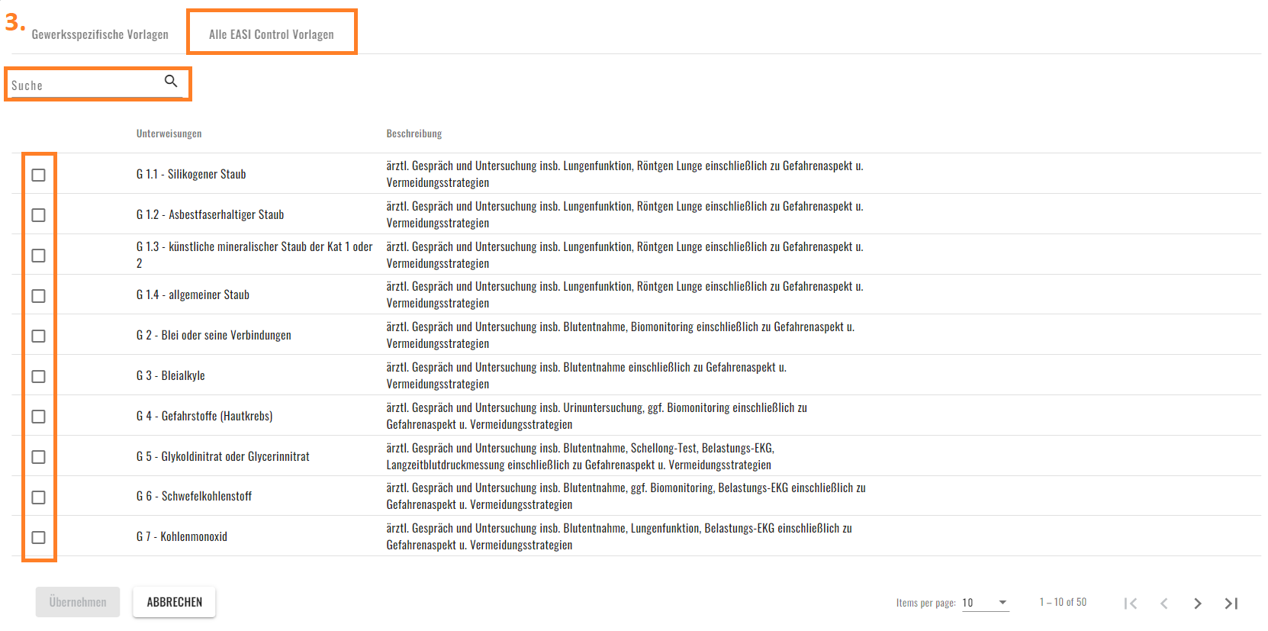The image size is (1268, 631).
Task: Select the row text G 1.1 - Silikogener Staub
Action: tap(191, 174)
